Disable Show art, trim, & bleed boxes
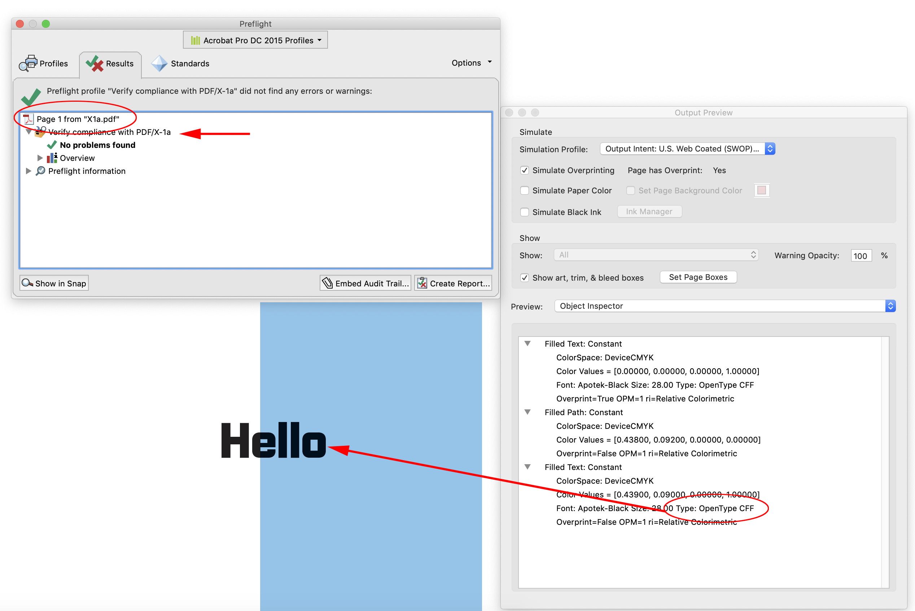The image size is (915, 611). pos(525,277)
